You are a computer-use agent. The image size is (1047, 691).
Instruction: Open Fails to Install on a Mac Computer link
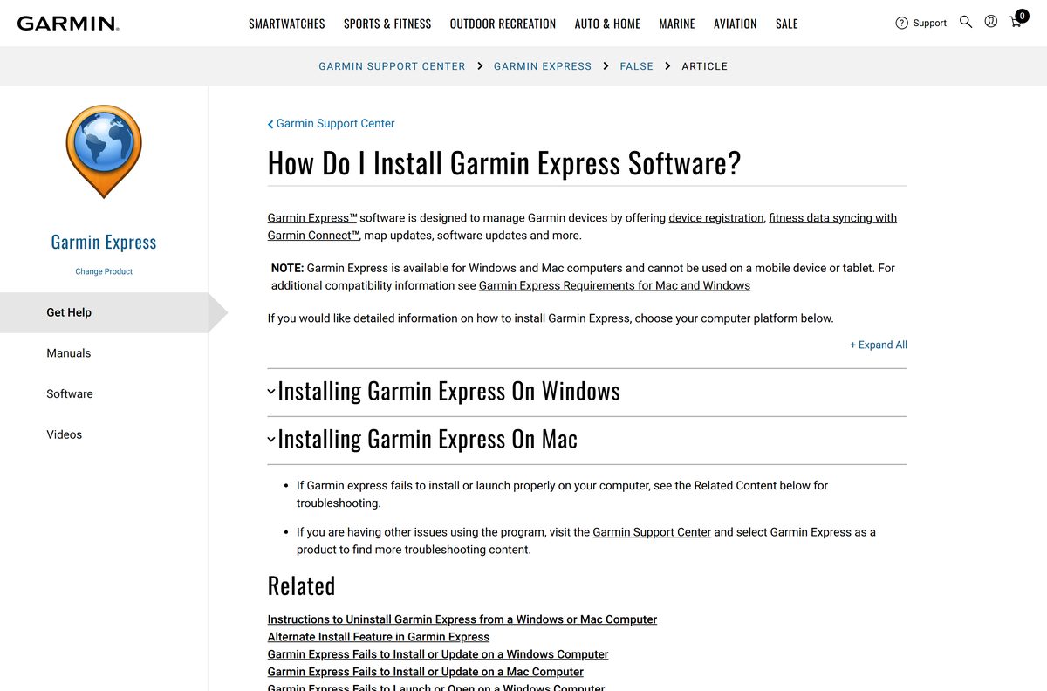(426, 672)
